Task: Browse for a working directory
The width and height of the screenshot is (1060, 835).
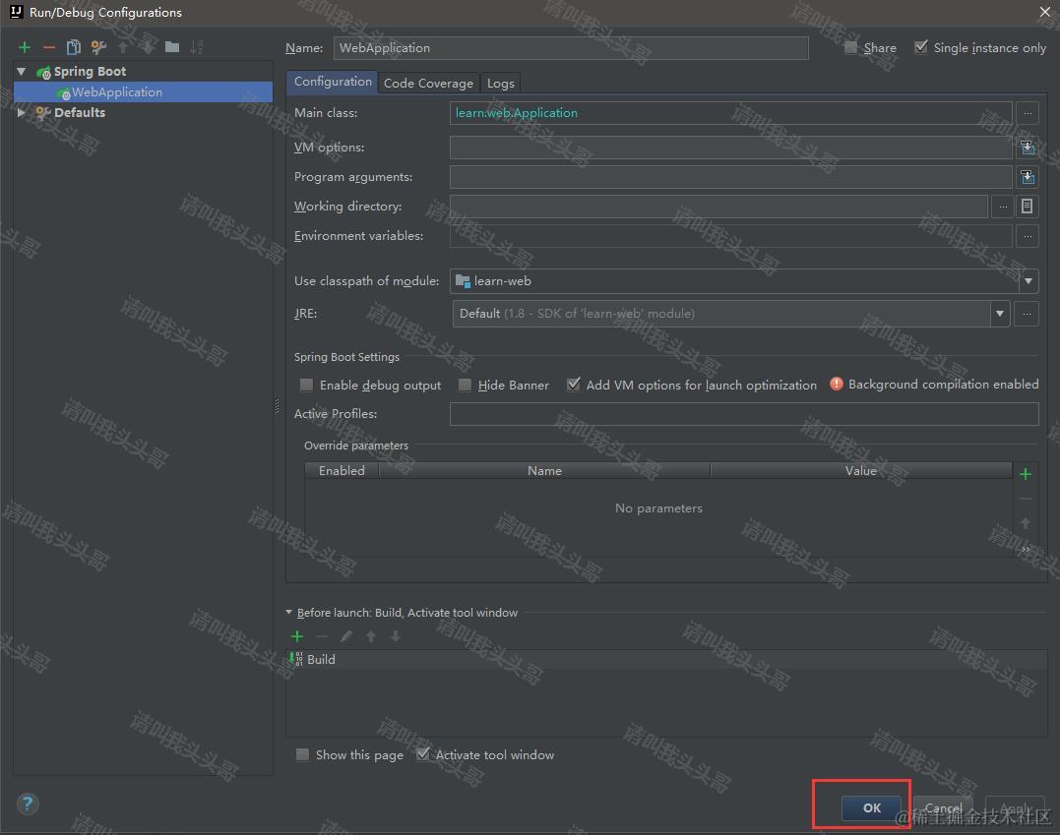Action: 1002,206
